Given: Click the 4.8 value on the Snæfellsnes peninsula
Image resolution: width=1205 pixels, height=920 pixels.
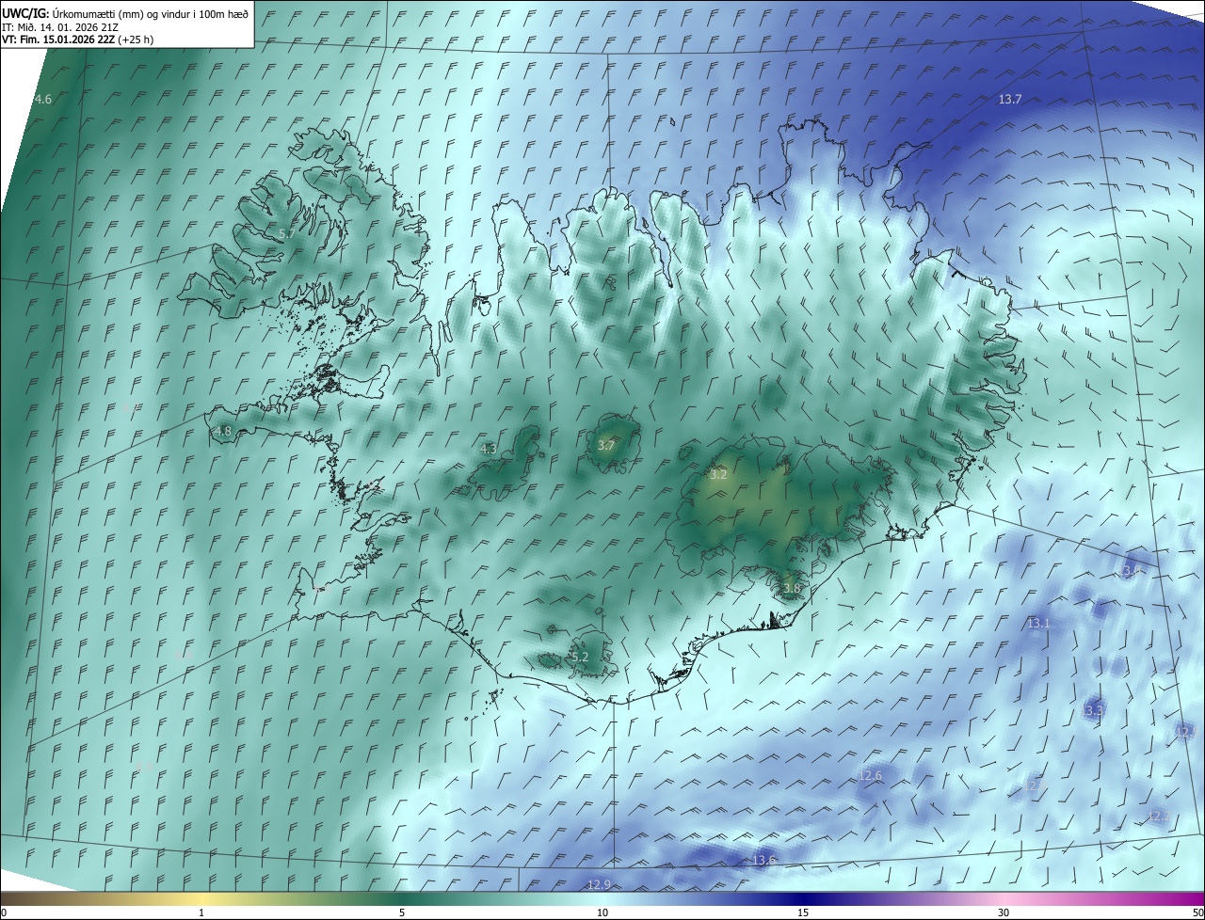Looking at the screenshot, I should coord(223,432).
